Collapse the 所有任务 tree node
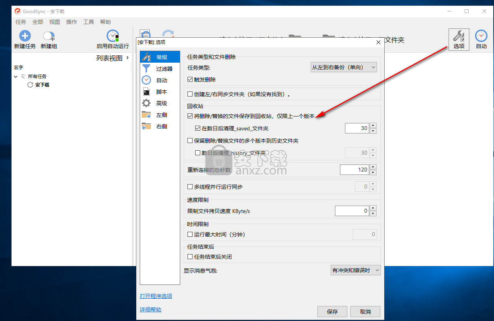The image size is (494, 321). coord(16,77)
